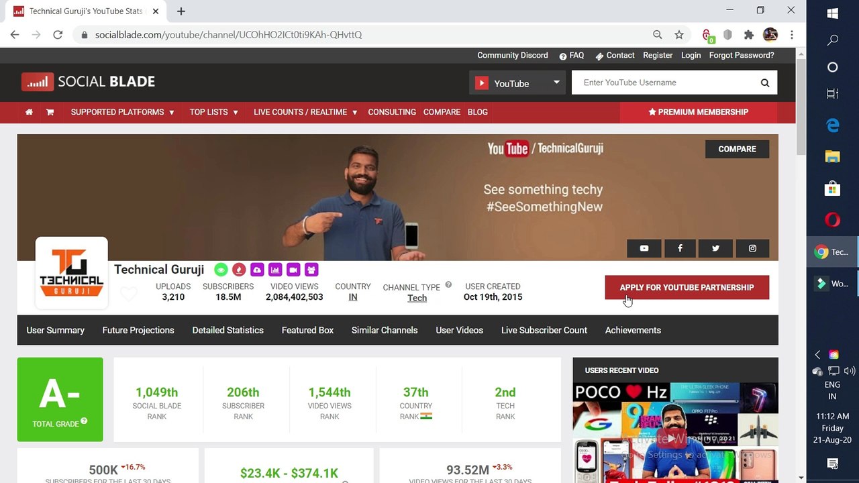Viewport: 859px width, 483px height.
Task: Switch to the Similar Channels tab
Action: [385, 330]
